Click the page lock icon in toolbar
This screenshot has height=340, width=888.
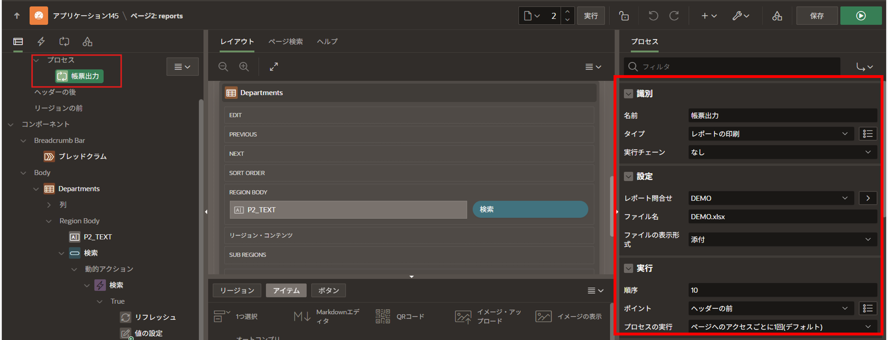click(624, 16)
